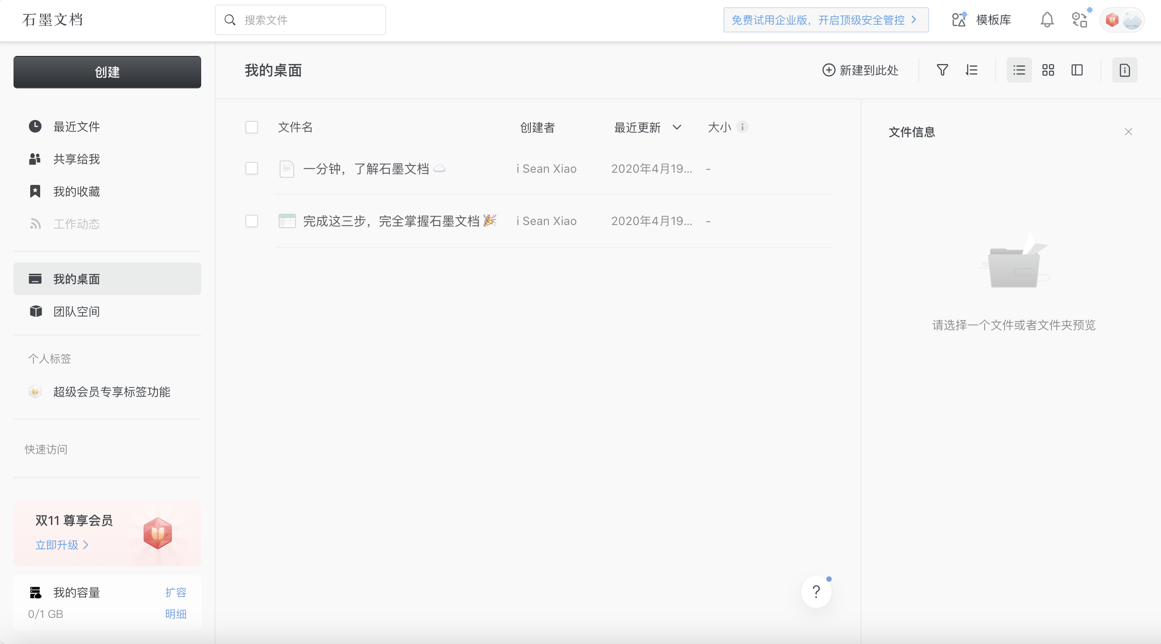The image size is (1161, 644).
Task: Click the sort order icon
Action: coord(972,70)
